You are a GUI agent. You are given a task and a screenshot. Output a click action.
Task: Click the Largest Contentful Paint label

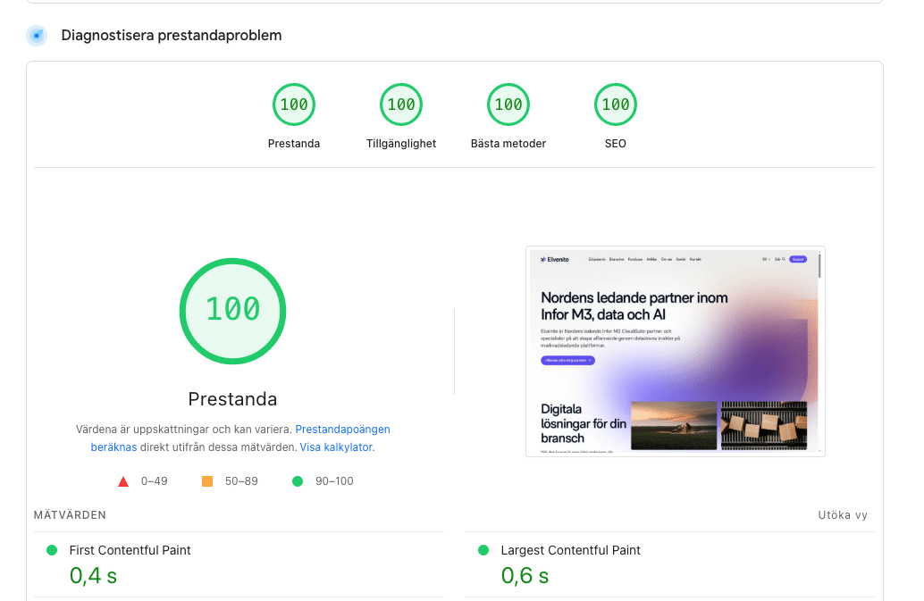[x=570, y=550]
